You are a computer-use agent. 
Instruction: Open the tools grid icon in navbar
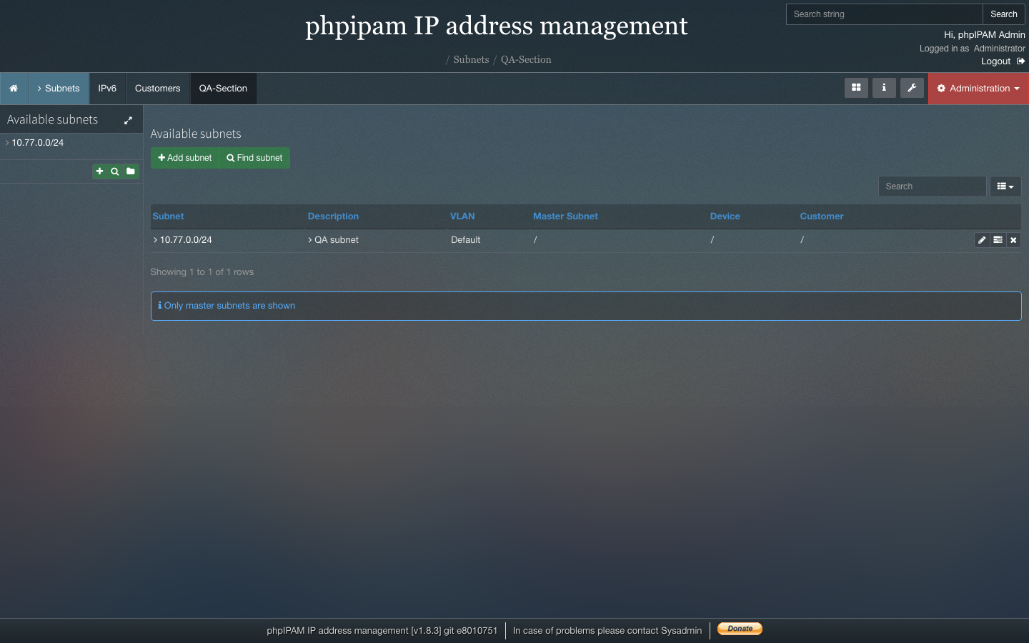pyautogui.click(x=856, y=88)
